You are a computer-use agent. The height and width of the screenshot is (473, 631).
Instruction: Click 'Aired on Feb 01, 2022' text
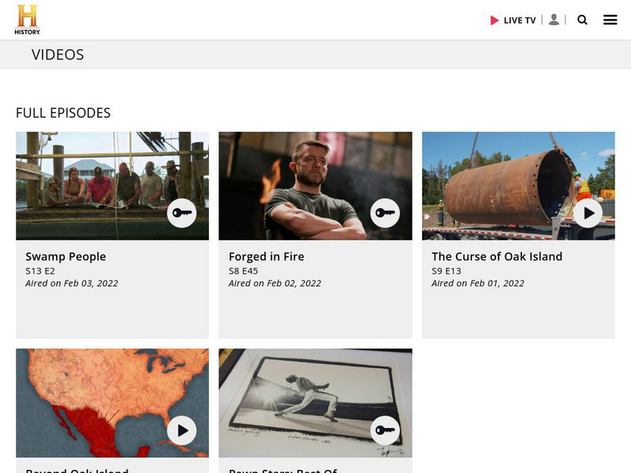tap(478, 283)
